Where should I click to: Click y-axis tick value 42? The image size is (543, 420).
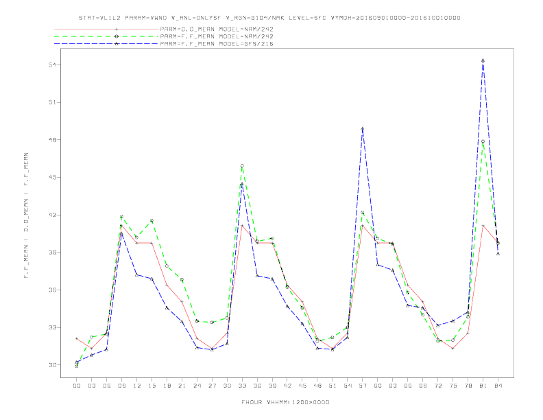pyautogui.click(x=53, y=215)
